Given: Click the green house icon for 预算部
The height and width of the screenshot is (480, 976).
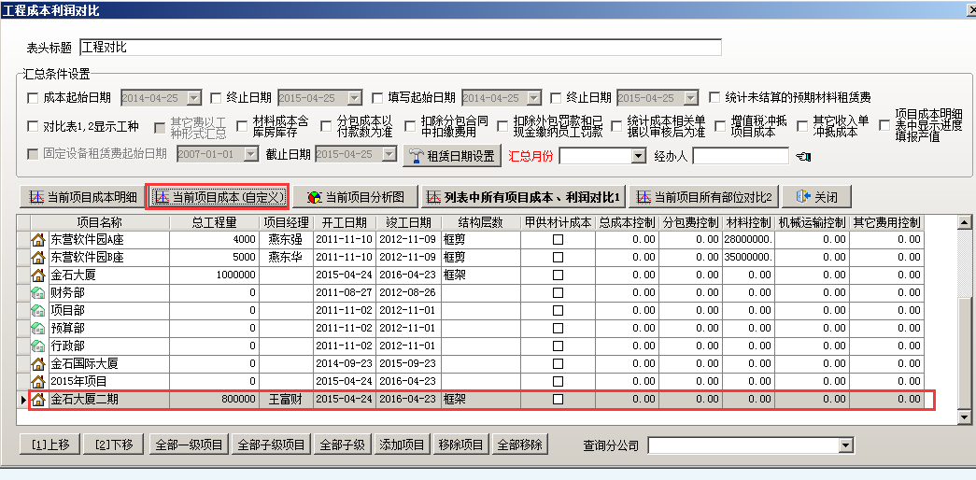Looking at the screenshot, I should [x=38, y=328].
